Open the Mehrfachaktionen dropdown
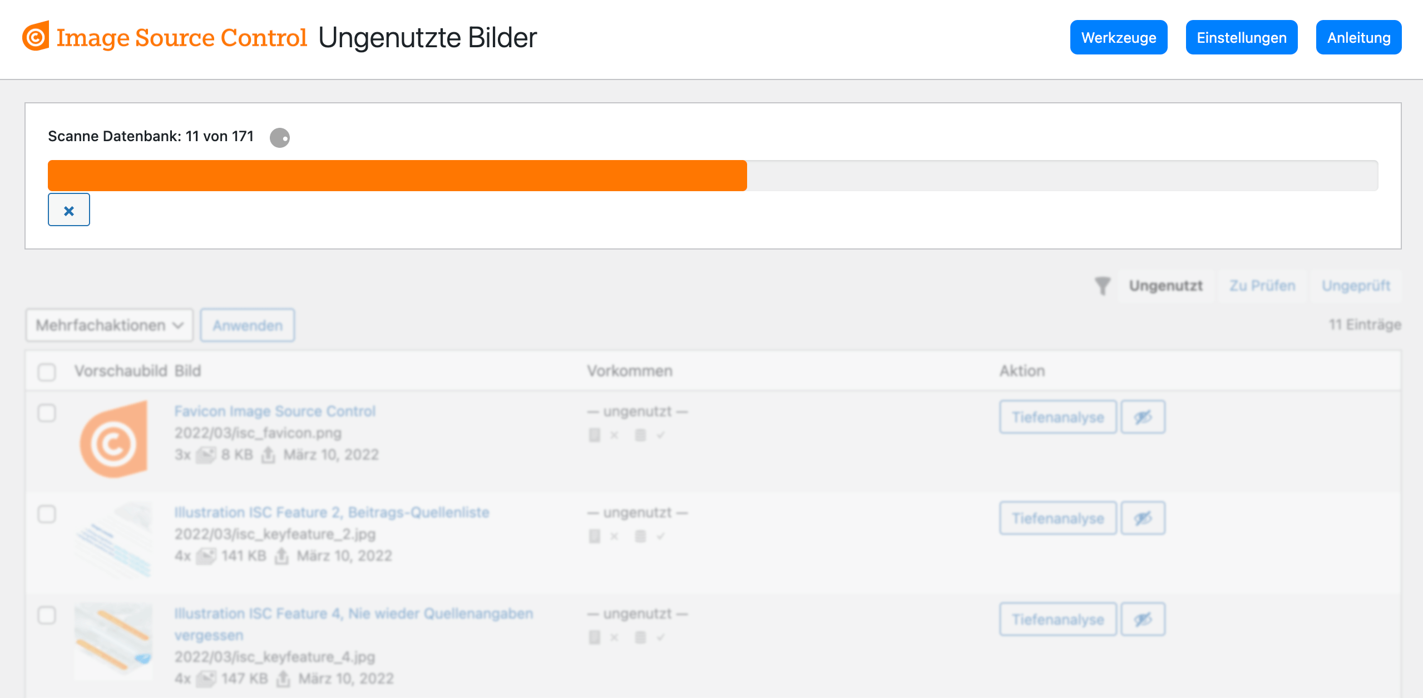 (x=109, y=325)
